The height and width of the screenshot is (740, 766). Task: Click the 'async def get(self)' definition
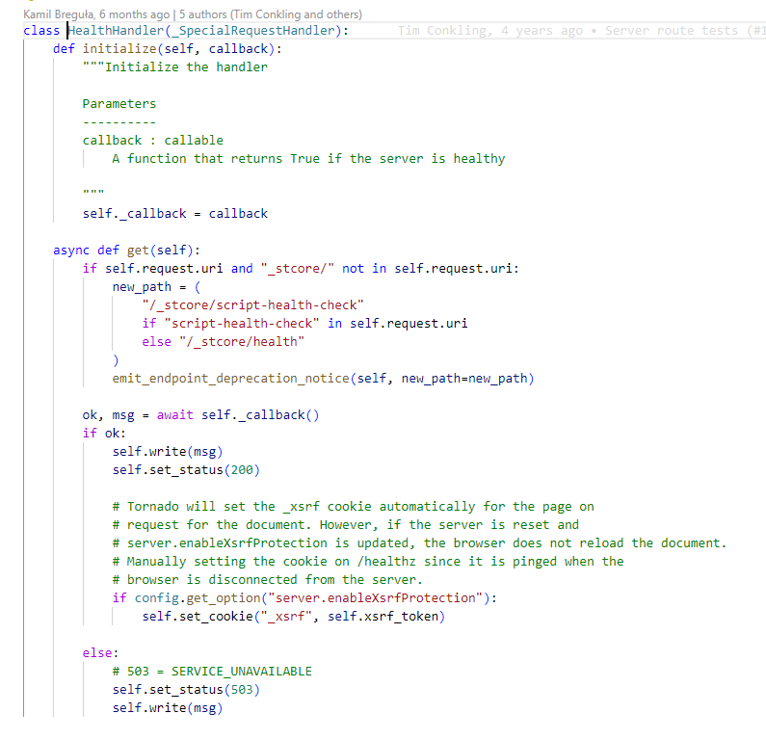pos(126,251)
